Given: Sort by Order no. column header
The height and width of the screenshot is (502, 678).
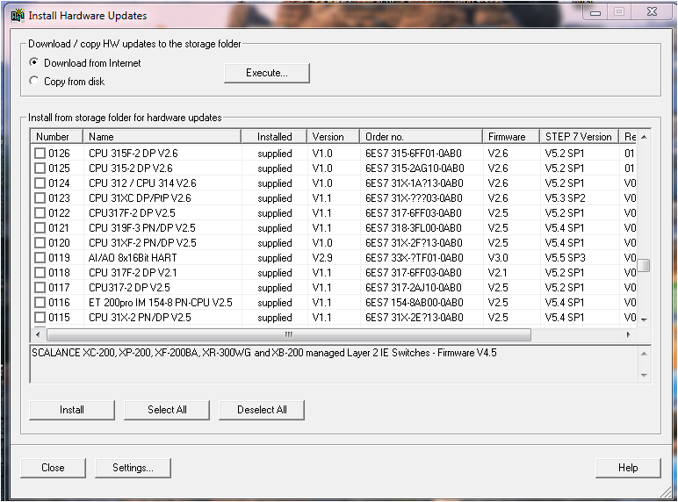Looking at the screenshot, I should [x=421, y=137].
